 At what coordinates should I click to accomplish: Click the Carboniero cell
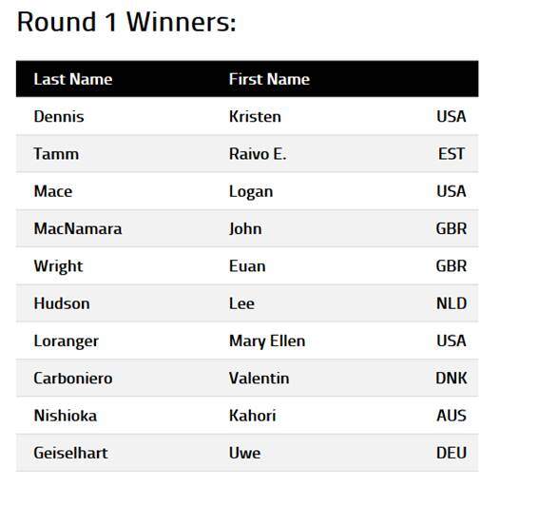coord(73,379)
